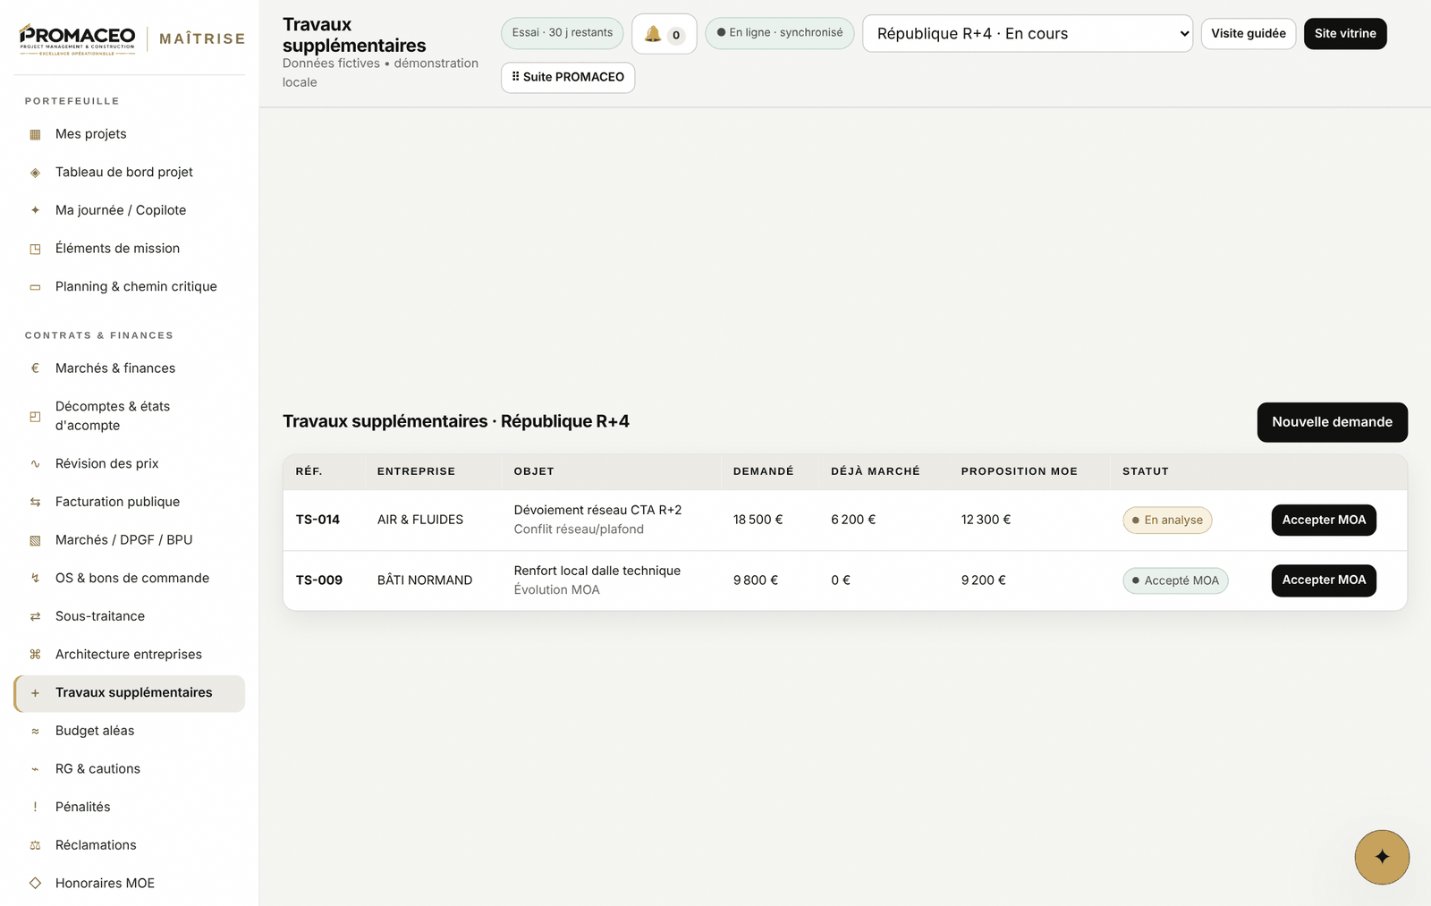Click the Facturation publique arrows icon
This screenshot has height=906, width=1431.
tap(36, 503)
